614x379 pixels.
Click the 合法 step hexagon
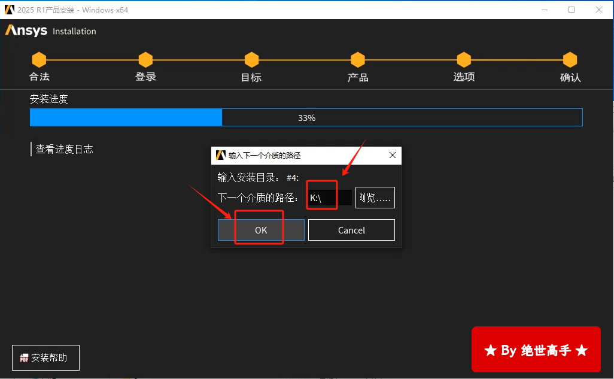point(39,60)
